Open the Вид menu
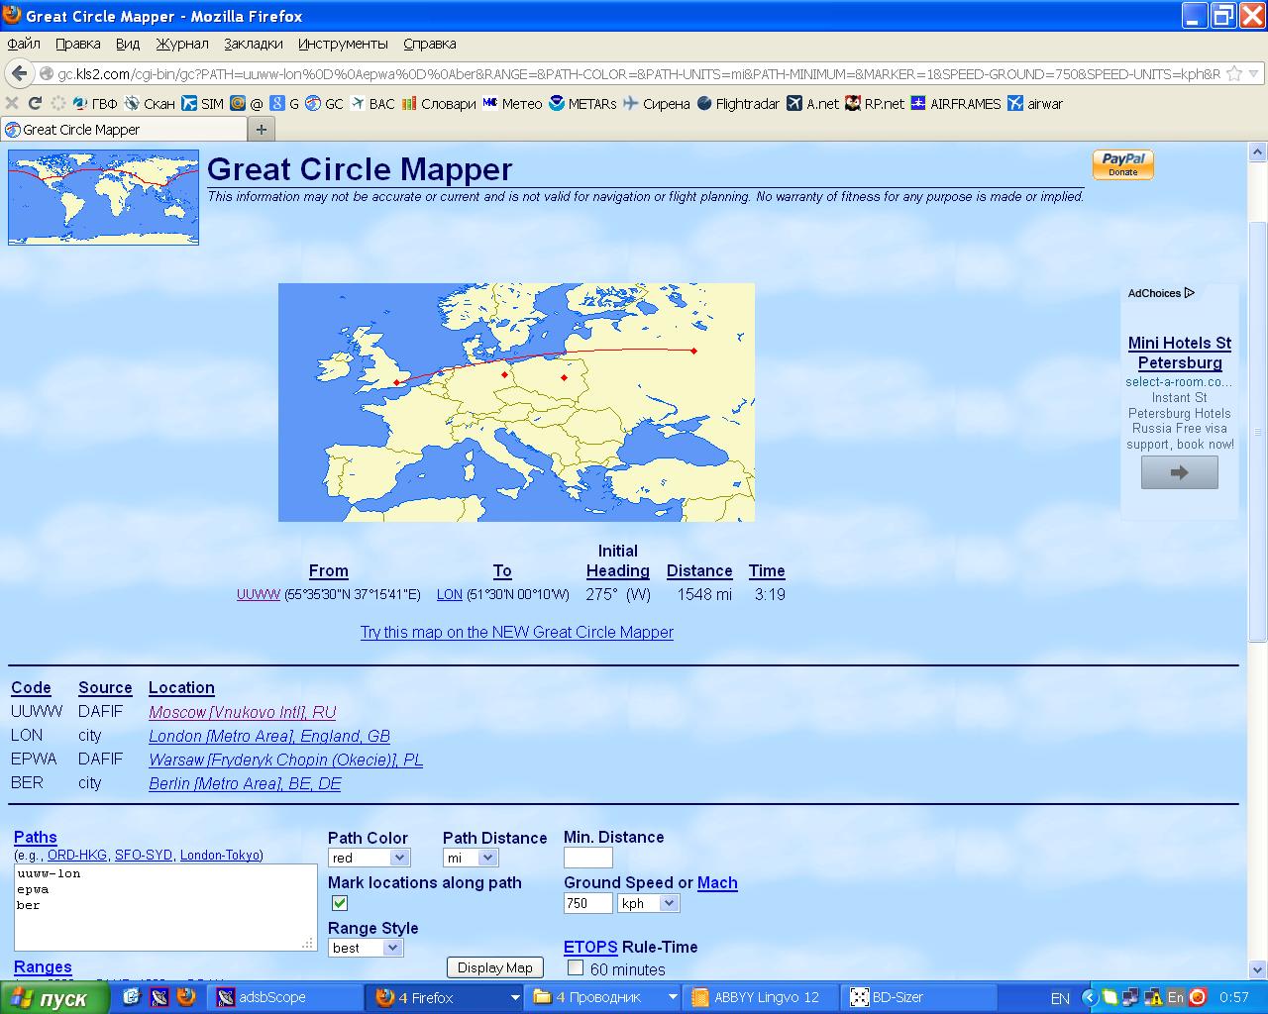 [x=128, y=44]
